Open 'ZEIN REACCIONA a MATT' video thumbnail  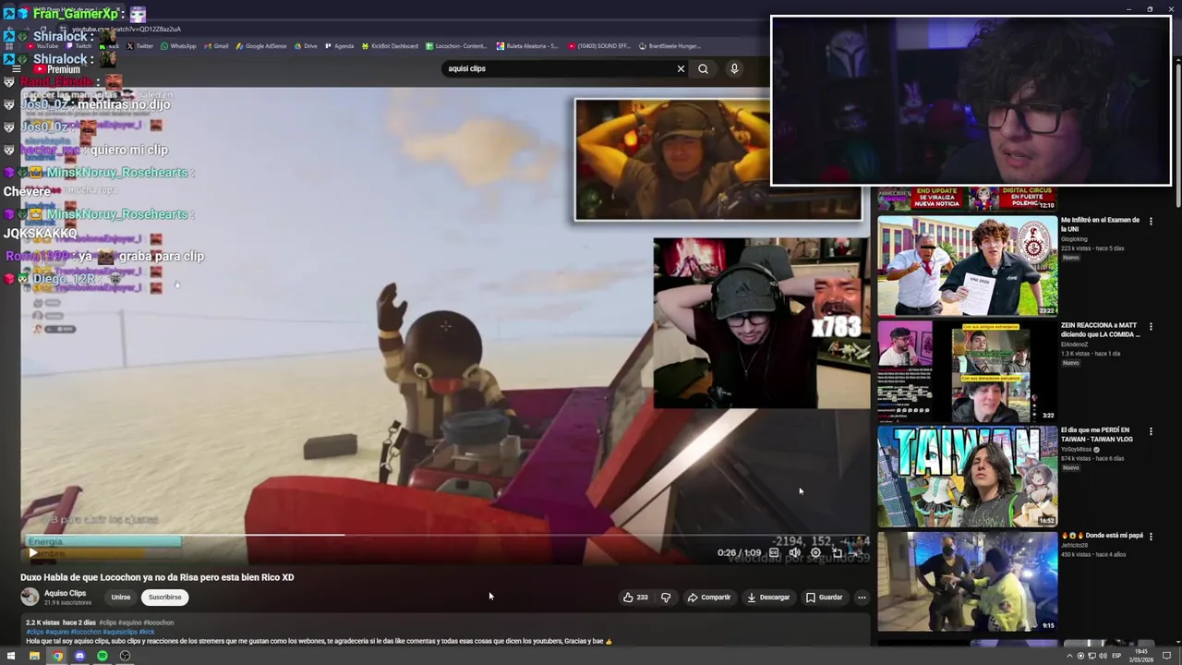pyautogui.click(x=967, y=371)
